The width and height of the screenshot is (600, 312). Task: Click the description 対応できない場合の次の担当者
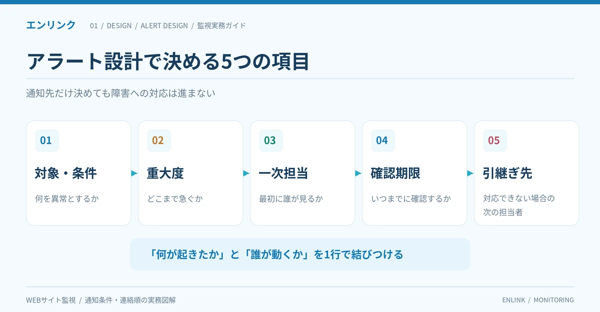point(519,205)
